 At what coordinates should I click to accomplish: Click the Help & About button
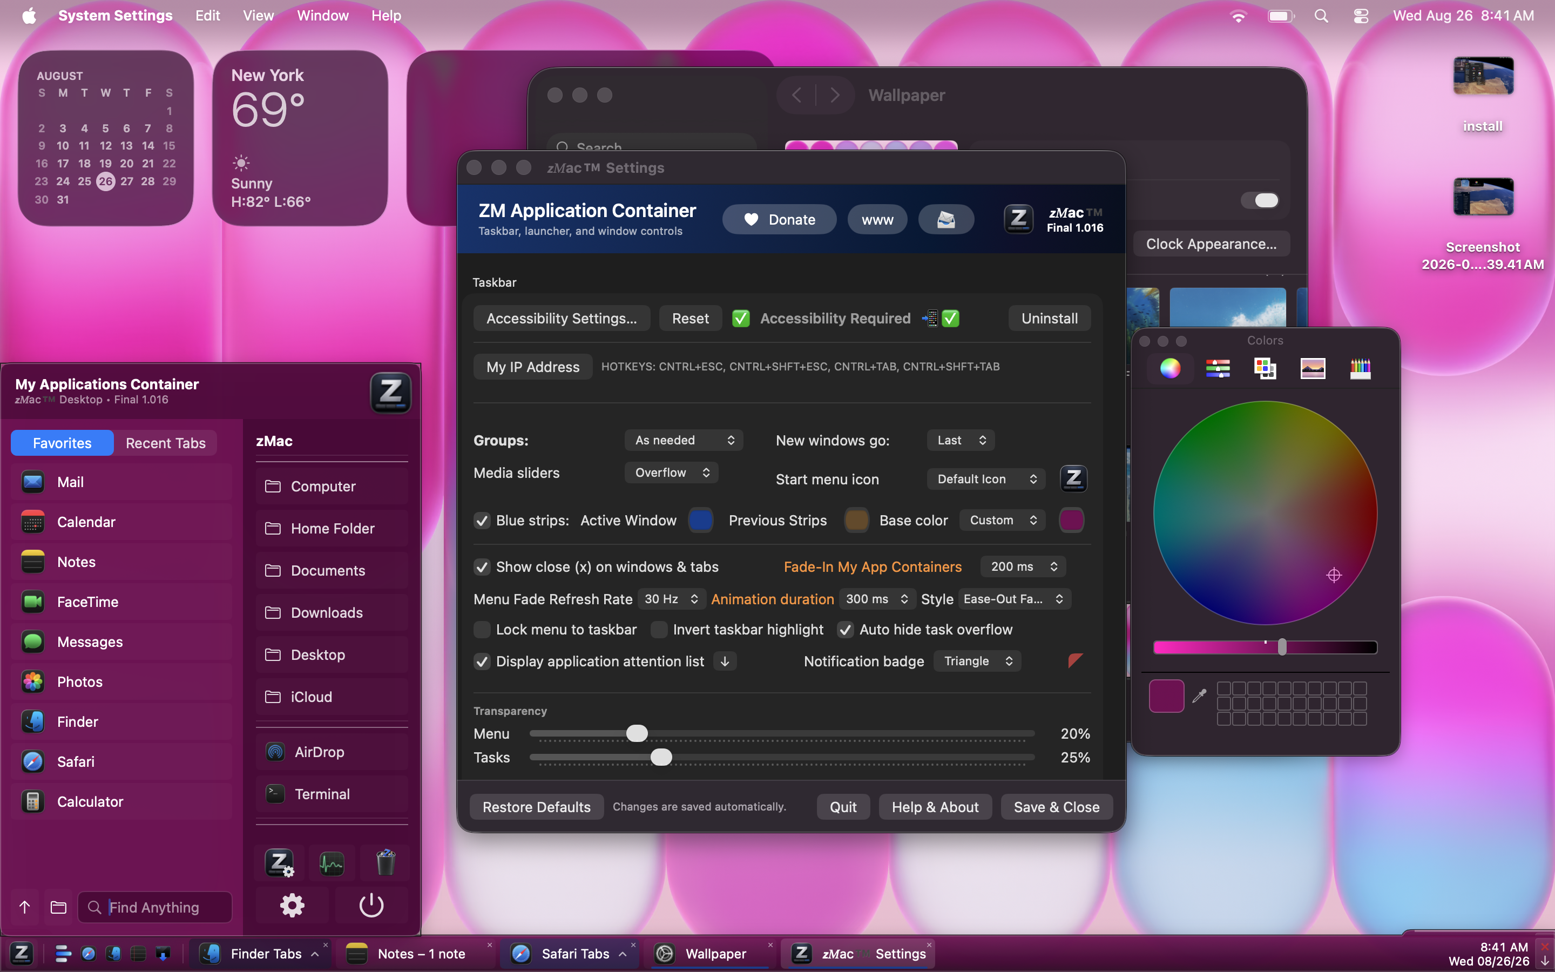pyautogui.click(x=935, y=807)
